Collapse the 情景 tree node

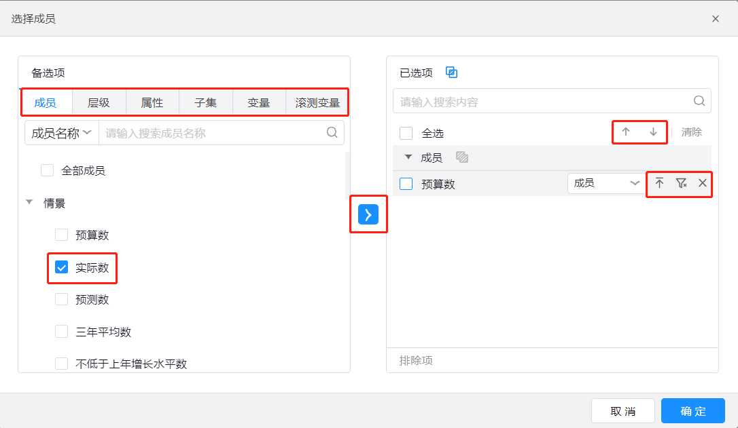(x=29, y=203)
